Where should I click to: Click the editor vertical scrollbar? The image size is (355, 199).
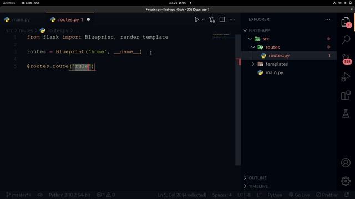(238, 100)
